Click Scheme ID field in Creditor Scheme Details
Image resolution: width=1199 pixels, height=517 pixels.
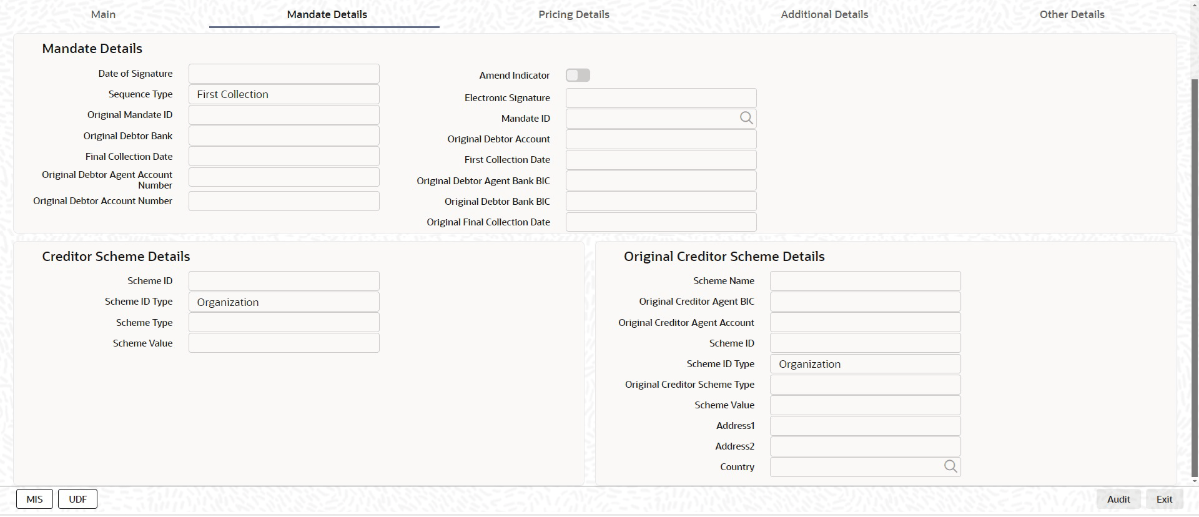click(x=284, y=281)
